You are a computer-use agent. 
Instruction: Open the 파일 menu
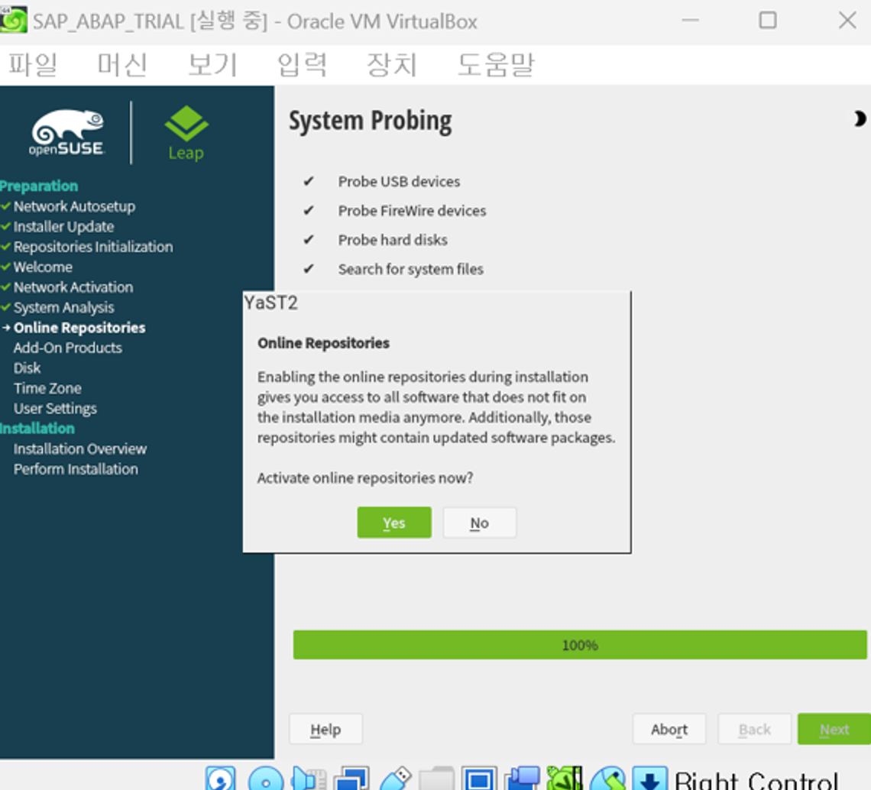click(x=33, y=64)
